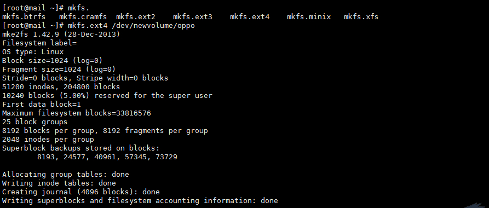The height and width of the screenshot is (208, 489).
Task: Click the 51200 inodes line
Action: point(61,86)
